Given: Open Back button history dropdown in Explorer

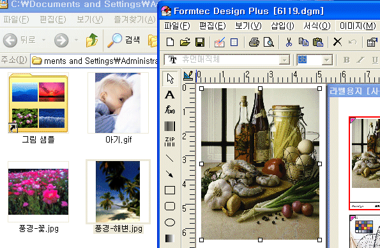Looking at the screenshot, I should [x=44, y=40].
